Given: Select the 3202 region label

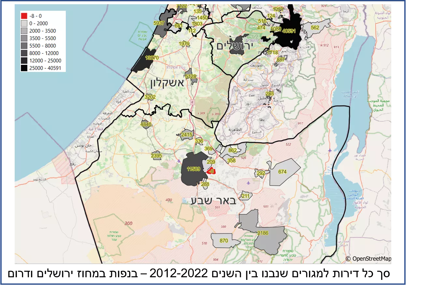Looking at the screenshot, I should (x=150, y=97).
